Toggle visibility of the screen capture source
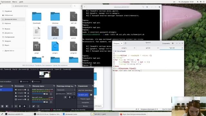 [x=25, y=100]
